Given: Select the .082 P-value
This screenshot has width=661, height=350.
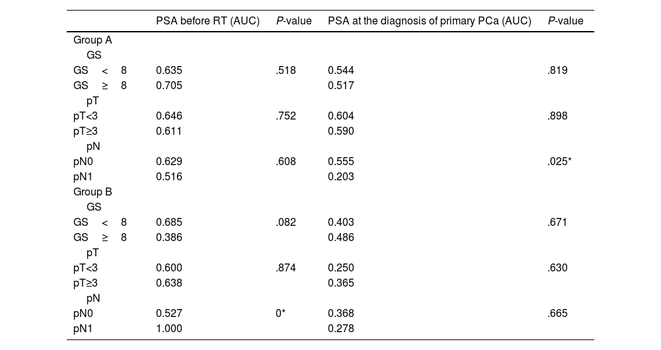Looking at the screenshot, I should pyautogui.click(x=286, y=223).
